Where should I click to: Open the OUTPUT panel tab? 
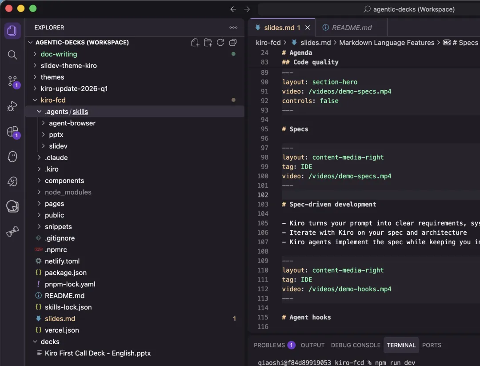(x=312, y=345)
